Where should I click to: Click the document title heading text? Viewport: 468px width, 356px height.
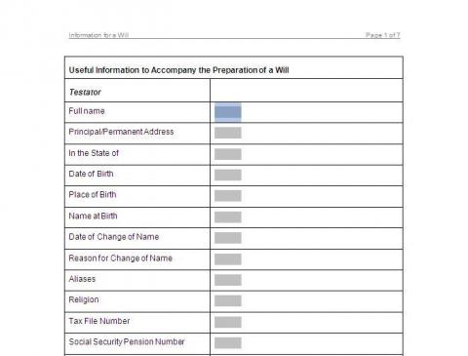tap(178, 70)
